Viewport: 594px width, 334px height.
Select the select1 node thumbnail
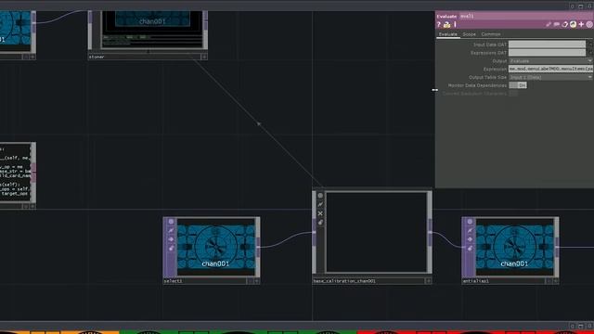(215, 247)
